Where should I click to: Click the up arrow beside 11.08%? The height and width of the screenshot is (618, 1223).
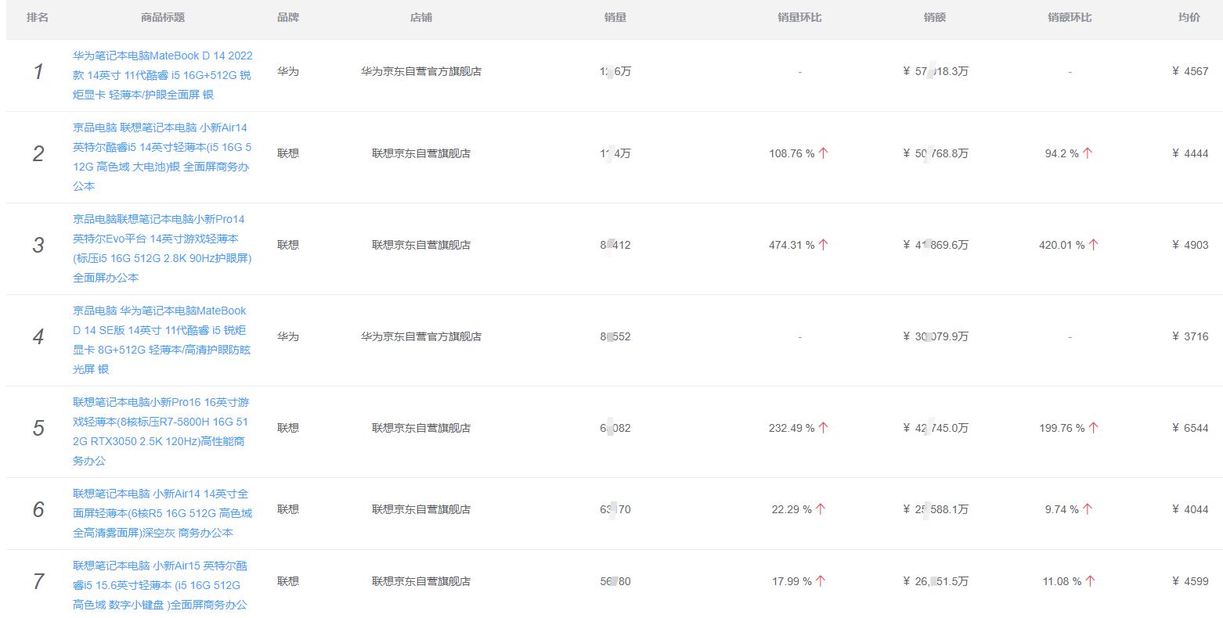click(1090, 580)
